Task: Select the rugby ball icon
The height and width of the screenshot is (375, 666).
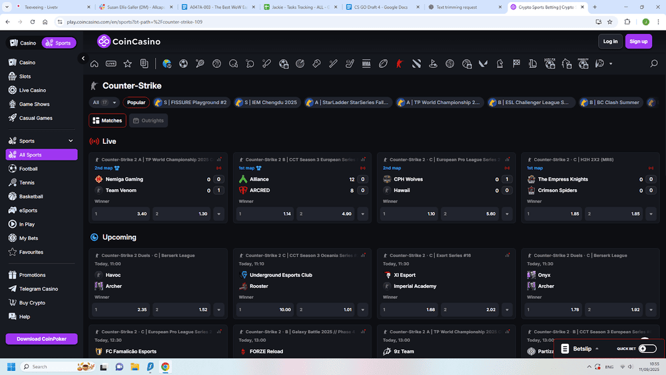Action: pyautogui.click(x=383, y=64)
